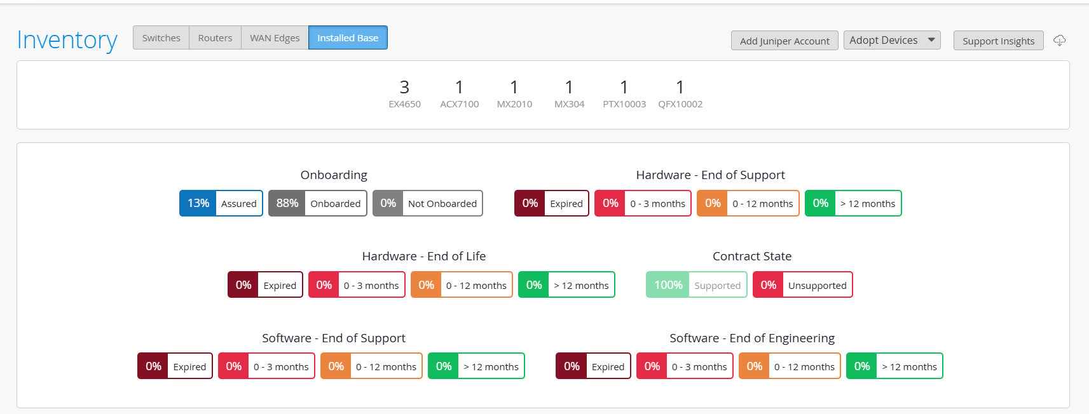Filter Hardware End of Life 0 - 3 months

click(357, 285)
